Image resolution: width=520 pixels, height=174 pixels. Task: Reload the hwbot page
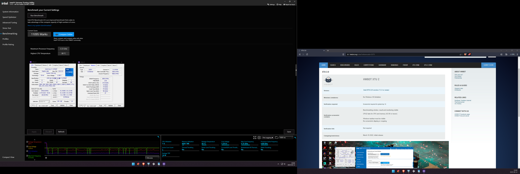coord(307,54)
